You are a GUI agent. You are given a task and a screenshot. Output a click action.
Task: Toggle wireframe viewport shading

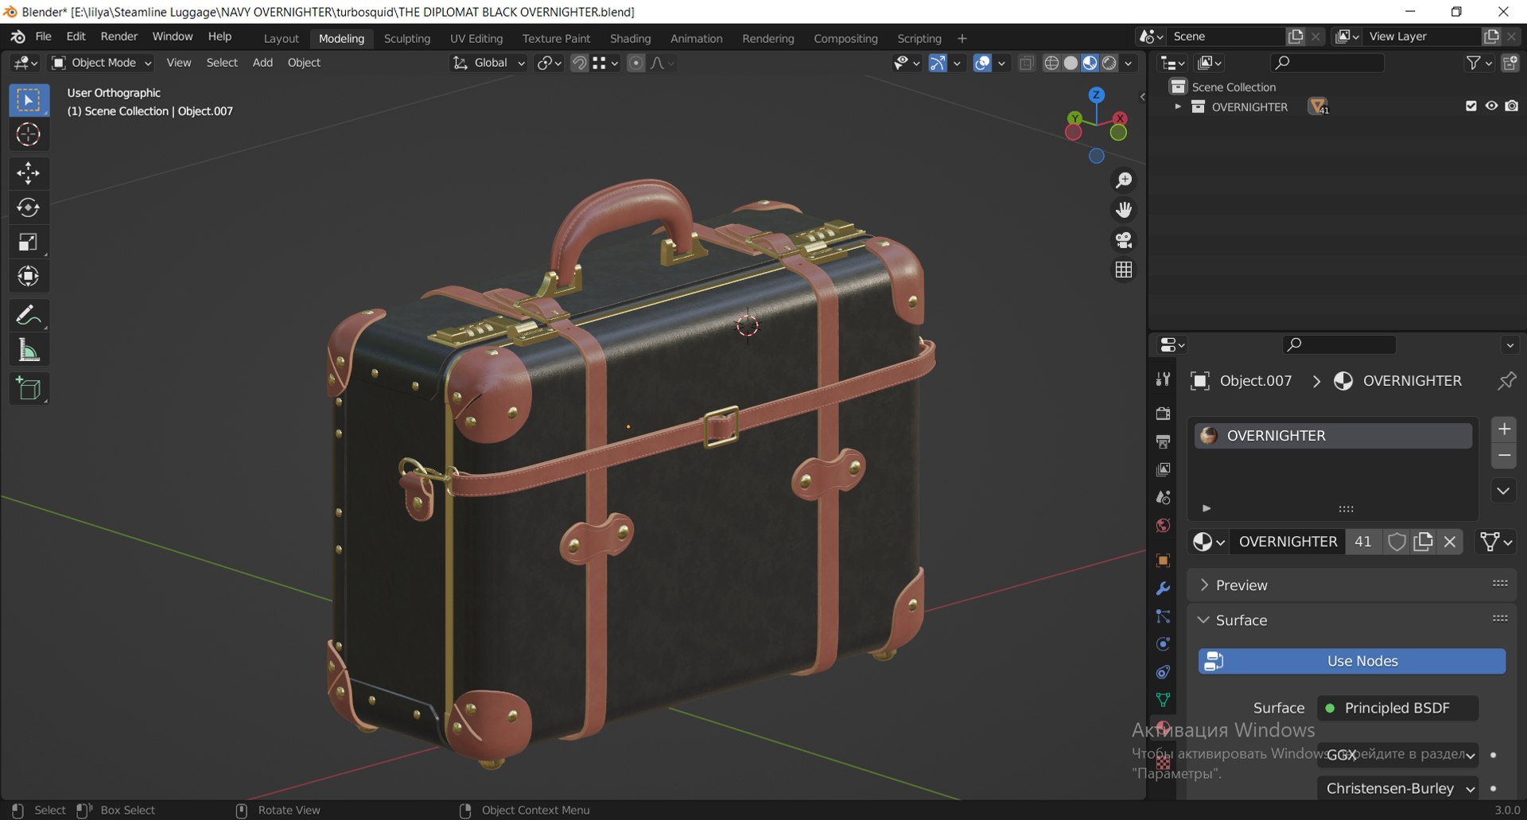coord(1051,63)
